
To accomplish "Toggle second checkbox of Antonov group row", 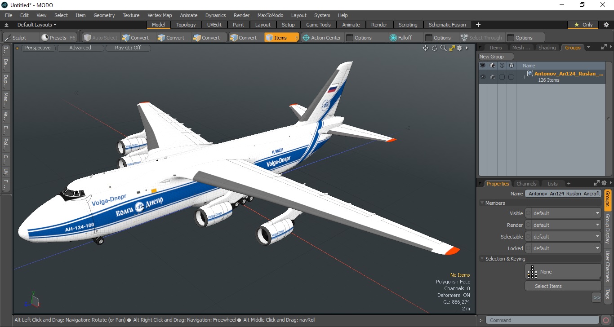I will (x=511, y=77).
